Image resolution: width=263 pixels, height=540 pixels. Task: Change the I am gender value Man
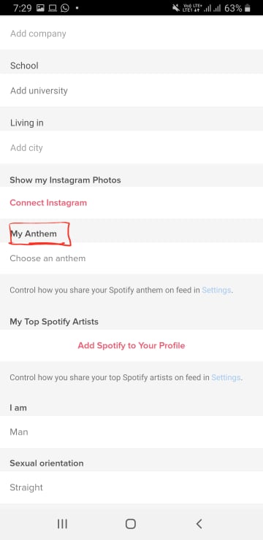pos(131,432)
